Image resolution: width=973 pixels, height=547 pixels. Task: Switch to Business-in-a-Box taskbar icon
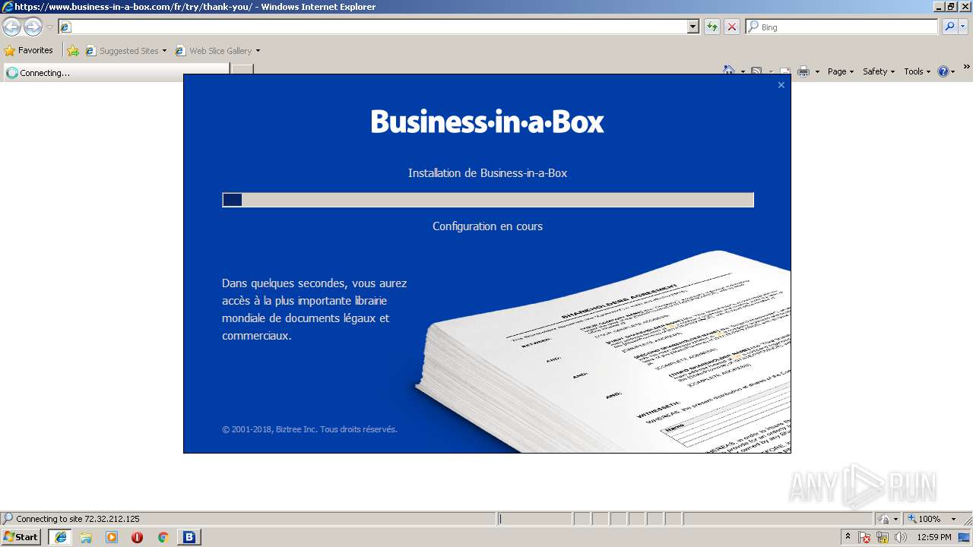pyautogui.click(x=189, y=537)
